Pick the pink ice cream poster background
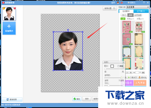The height and width of the screenshot is (108, 151). (x=127, y=27)
